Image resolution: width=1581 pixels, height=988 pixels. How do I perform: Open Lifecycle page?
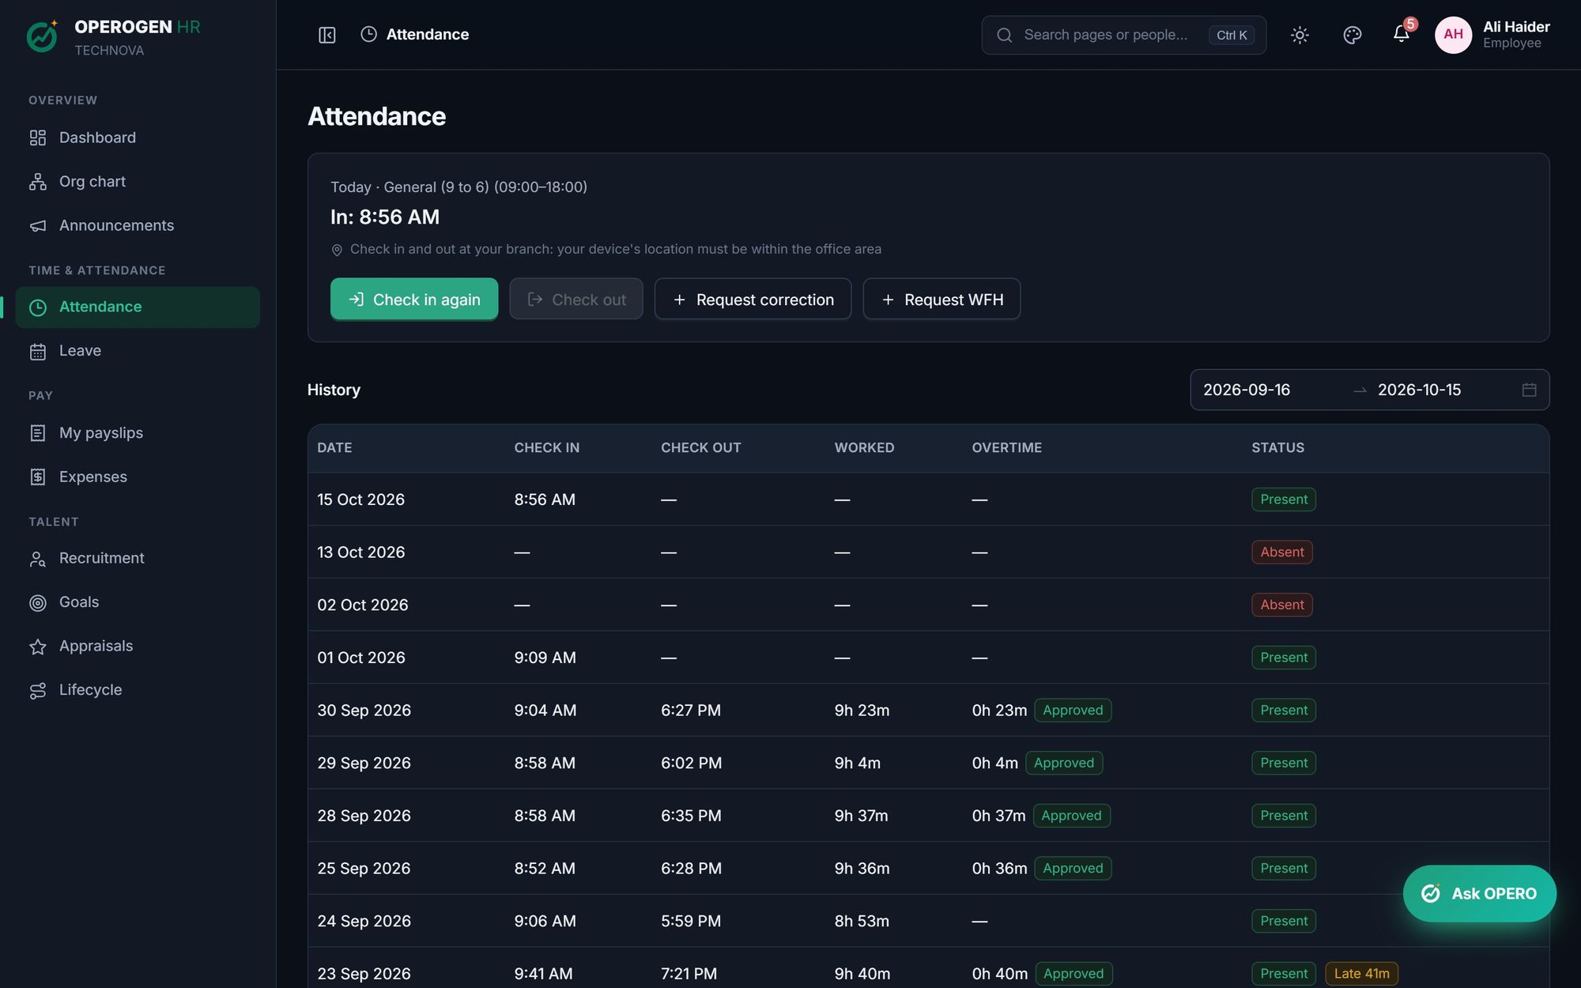pyautogui.click(x=138, y=690)
